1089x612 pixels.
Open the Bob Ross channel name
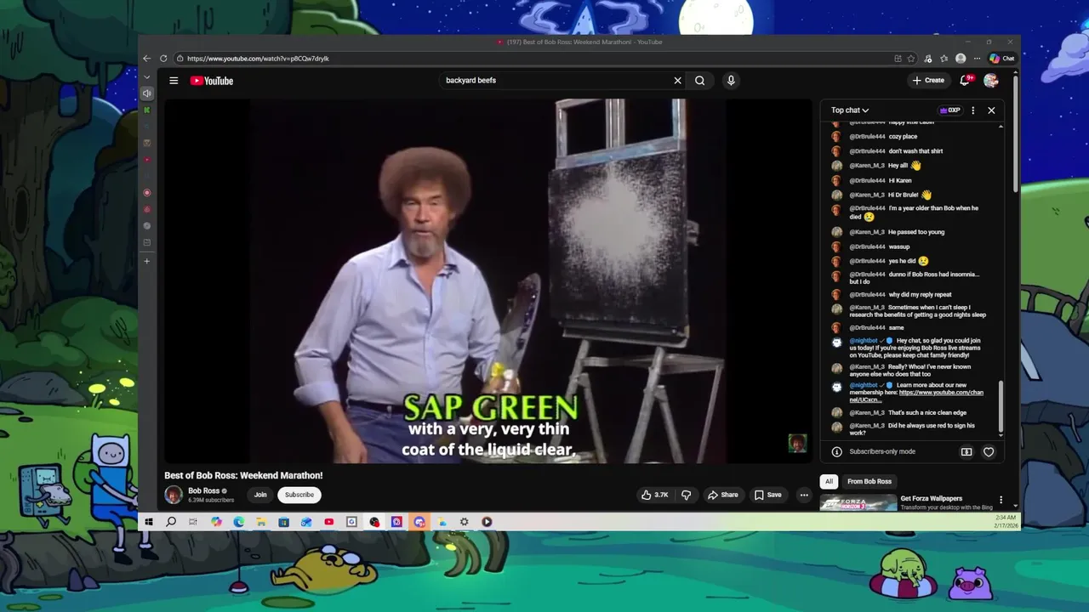pyautogui.click(x=204, y=490)
